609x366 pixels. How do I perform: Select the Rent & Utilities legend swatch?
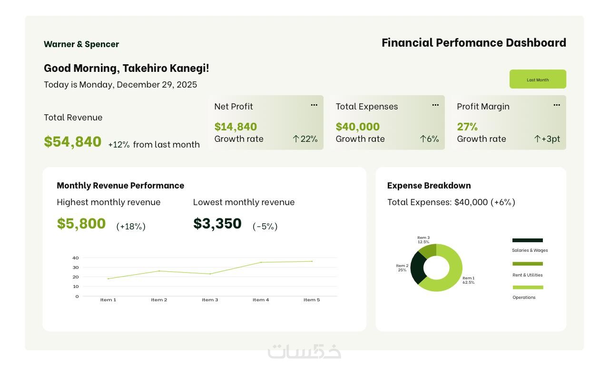527,264
